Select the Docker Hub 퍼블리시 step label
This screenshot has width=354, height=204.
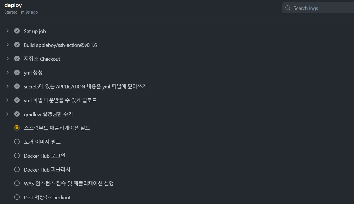click(47, 170)
